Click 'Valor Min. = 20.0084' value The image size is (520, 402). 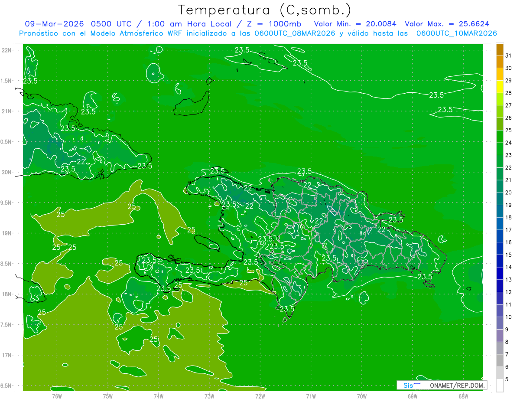click(355, 24)
